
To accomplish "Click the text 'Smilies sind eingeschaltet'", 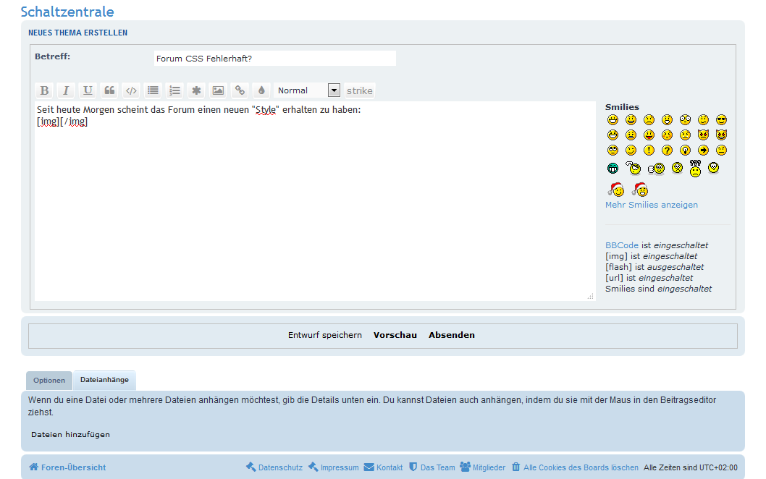I will coord(658,289).
